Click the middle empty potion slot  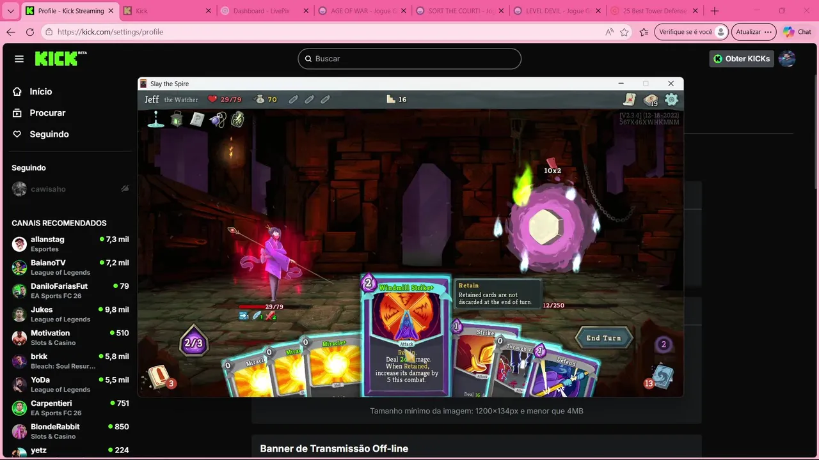tap(309, 99)
